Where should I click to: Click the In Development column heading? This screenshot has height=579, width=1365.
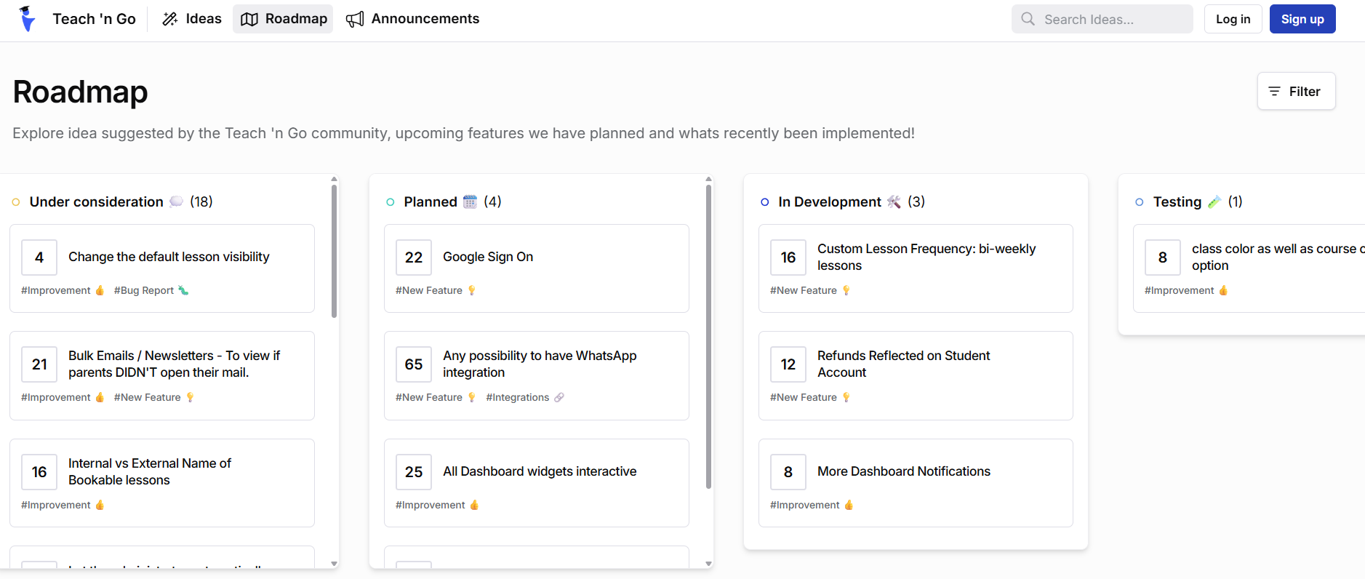coord(830,201)
